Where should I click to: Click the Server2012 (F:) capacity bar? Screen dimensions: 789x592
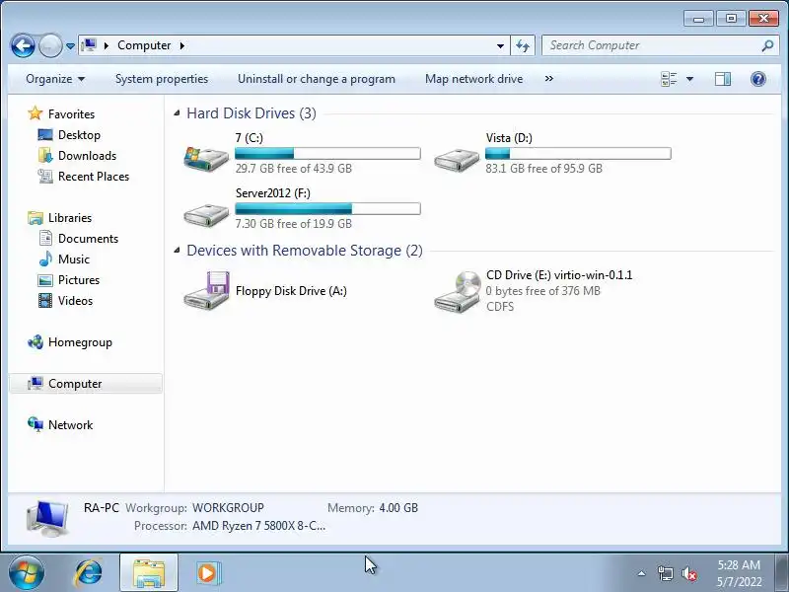pos(327,209)
